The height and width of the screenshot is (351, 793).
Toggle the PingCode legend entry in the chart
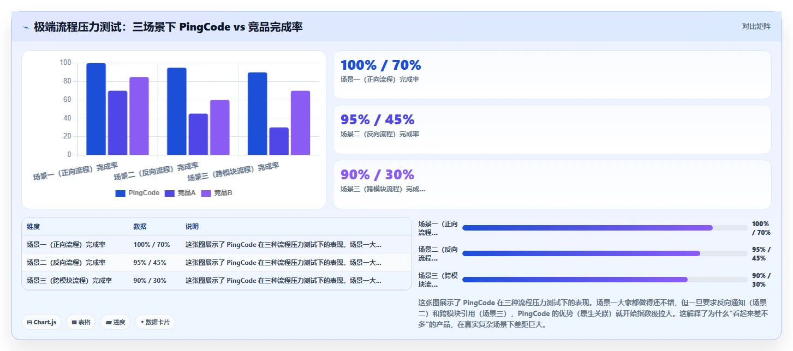138,193
